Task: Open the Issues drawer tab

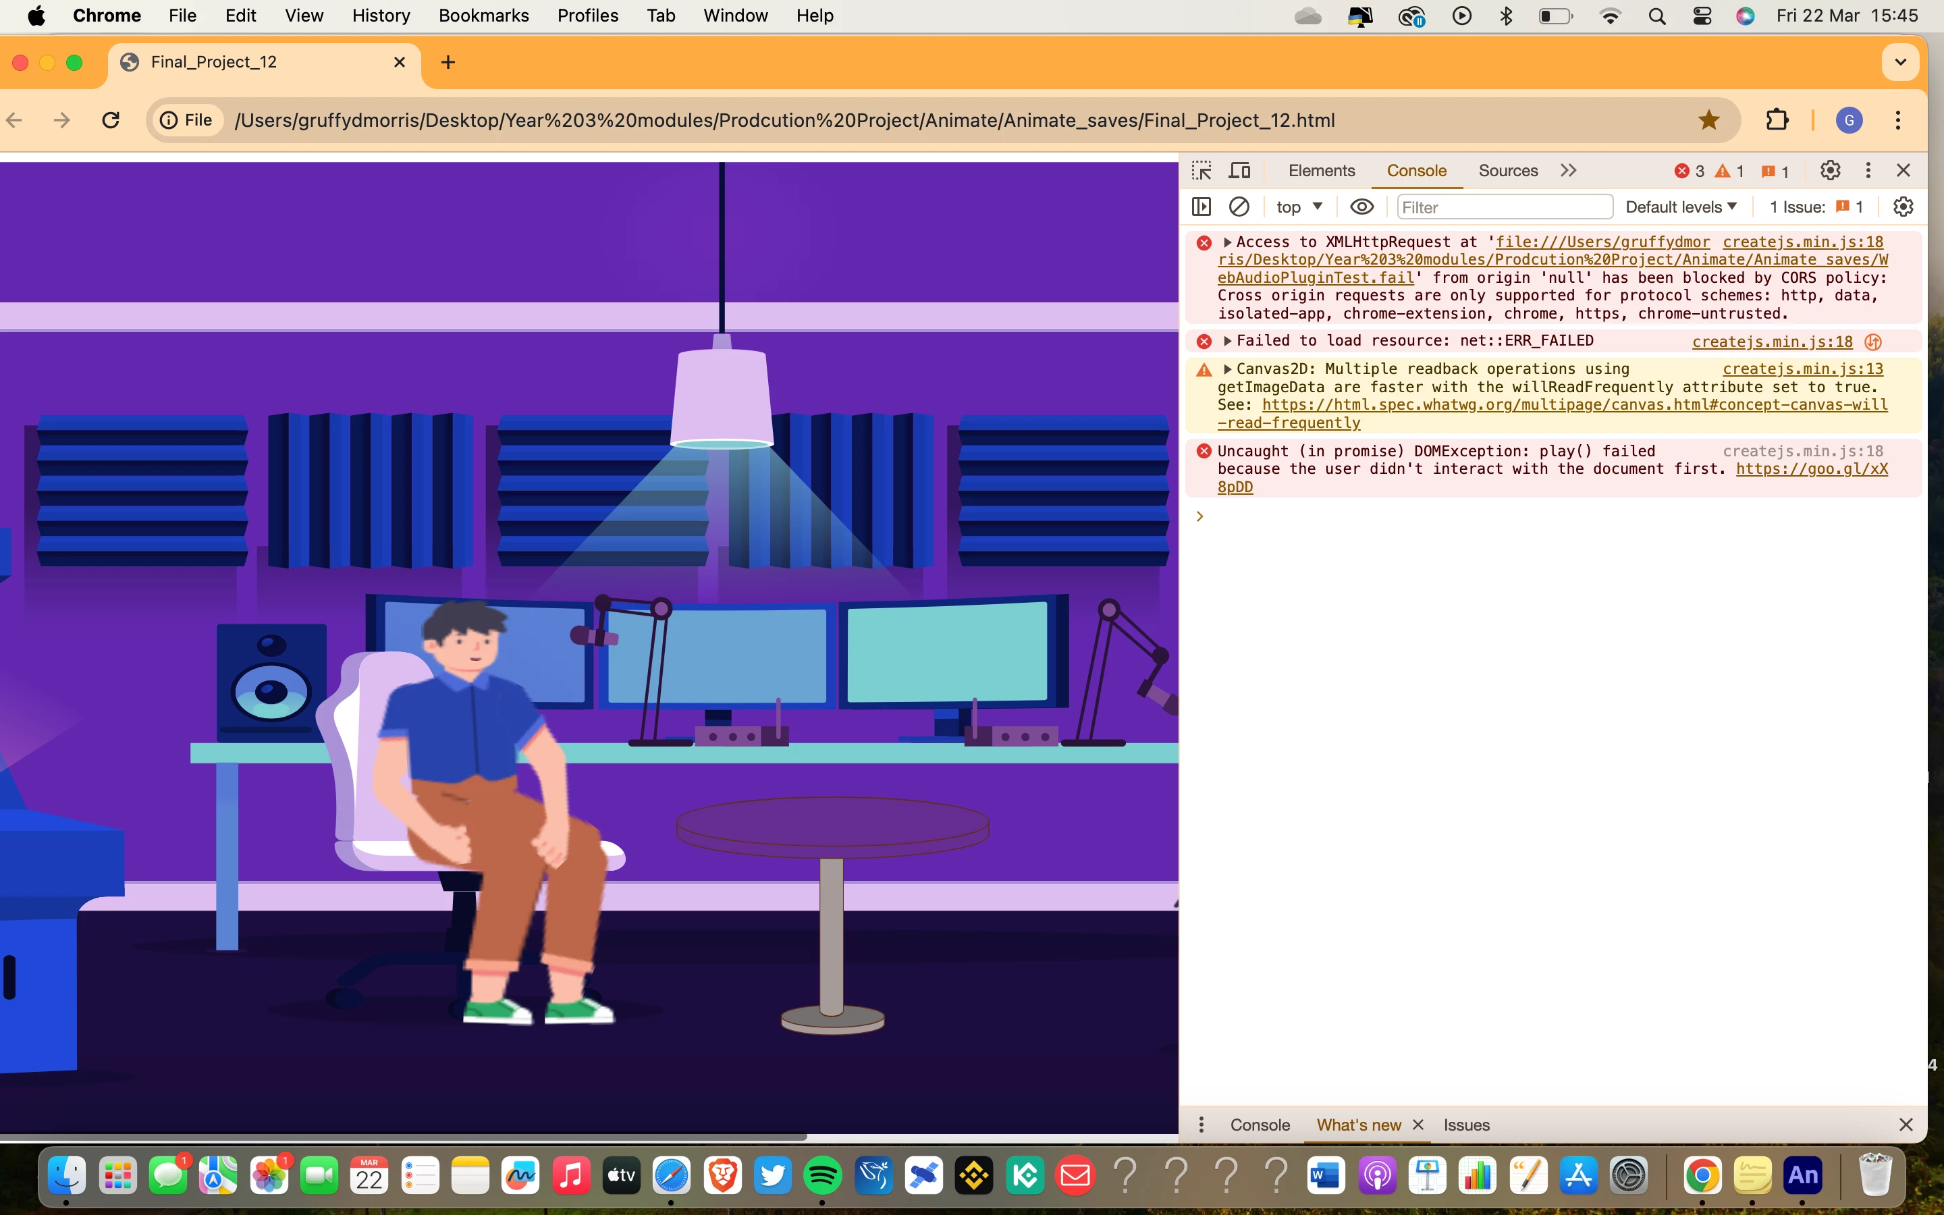Action: (1466, 1125)
